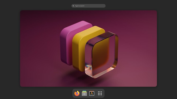Open the Alacritty terminal icon in the dash

[x=92, y=93]
